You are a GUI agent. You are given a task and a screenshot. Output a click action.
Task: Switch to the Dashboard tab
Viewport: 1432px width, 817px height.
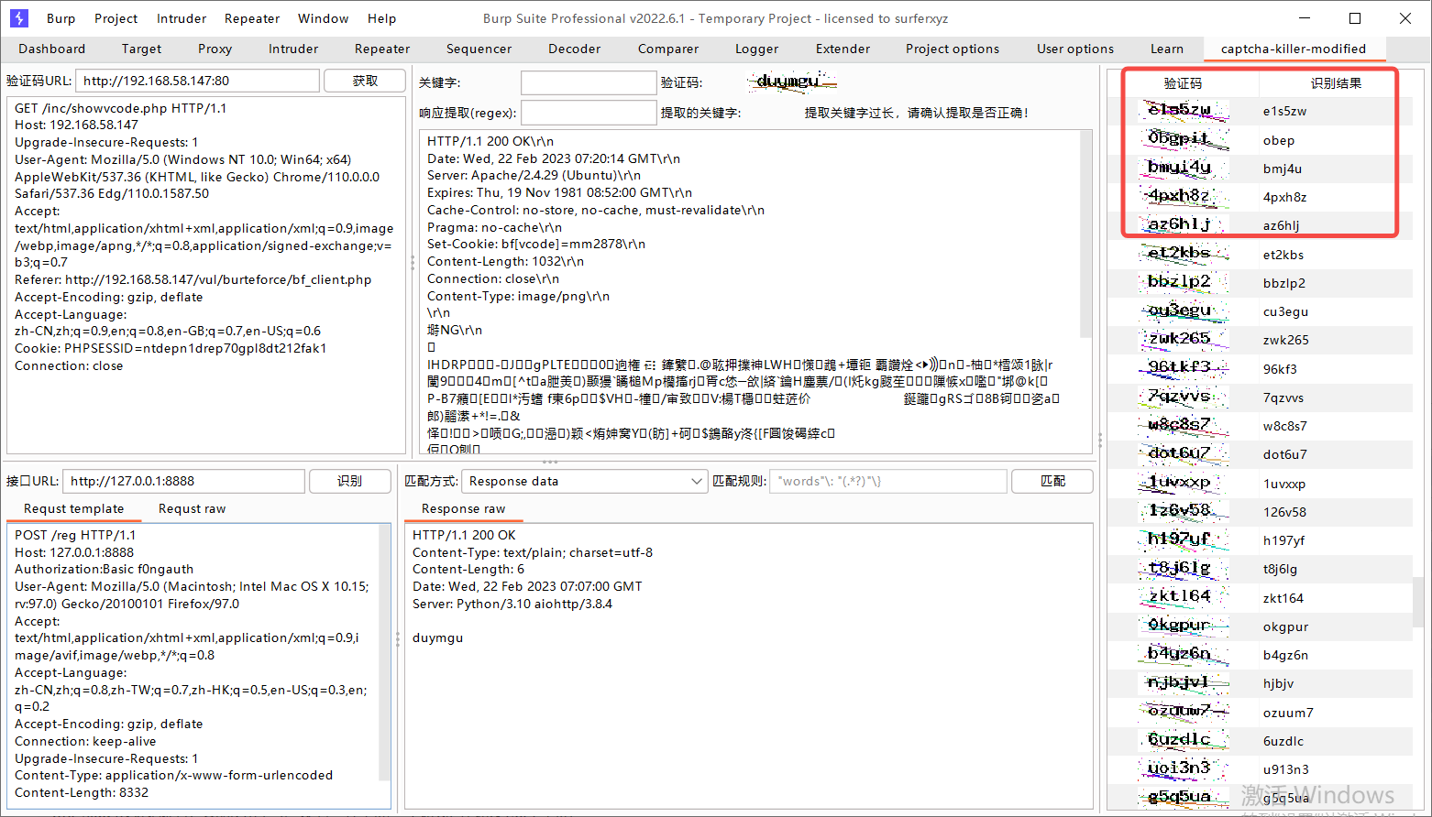52,49
